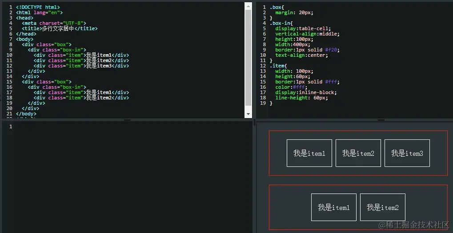Click the meta charset="UTF-8" line
Viewport: 453px width, 233px height.
click(x=54, y=23)
